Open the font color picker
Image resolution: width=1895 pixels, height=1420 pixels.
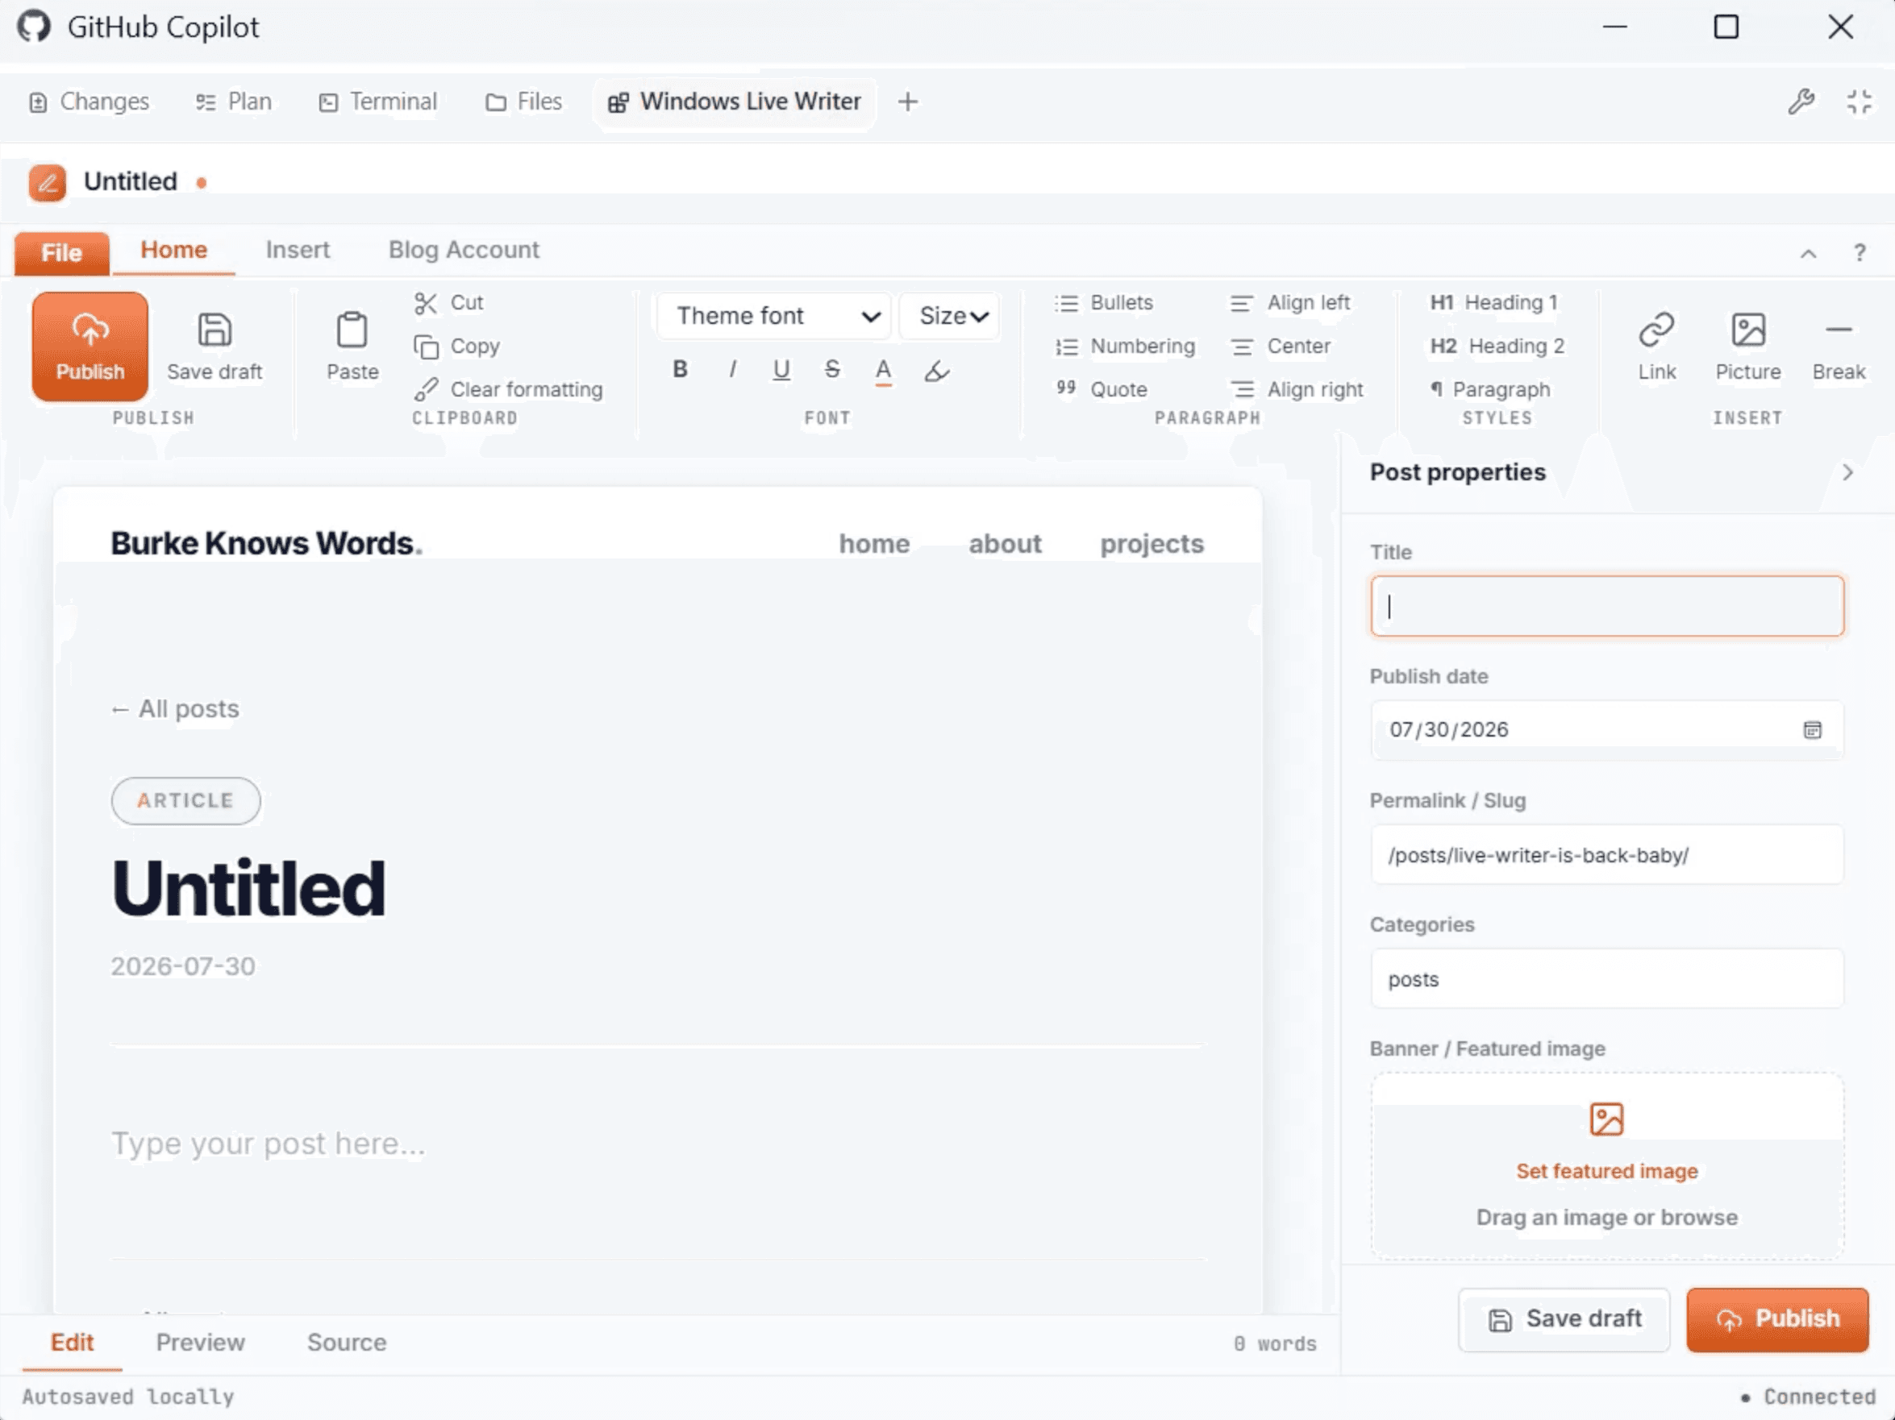point(883,370)
